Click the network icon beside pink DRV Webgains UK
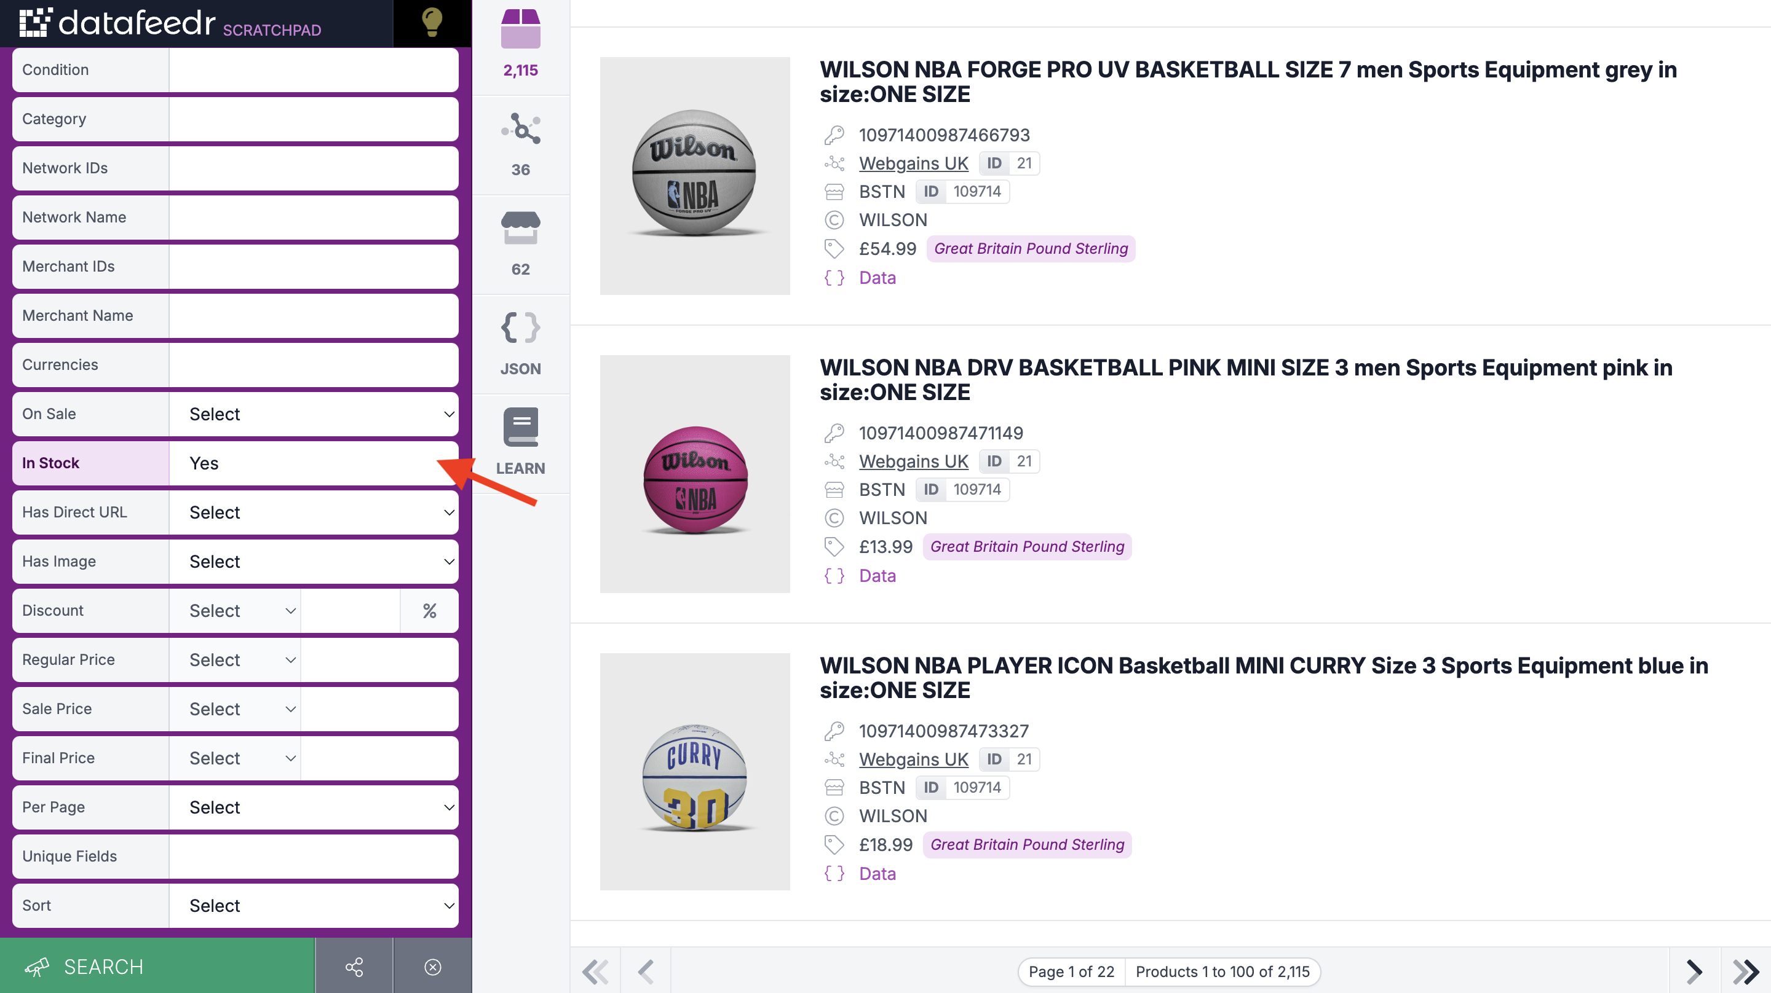 pos(834,461)
